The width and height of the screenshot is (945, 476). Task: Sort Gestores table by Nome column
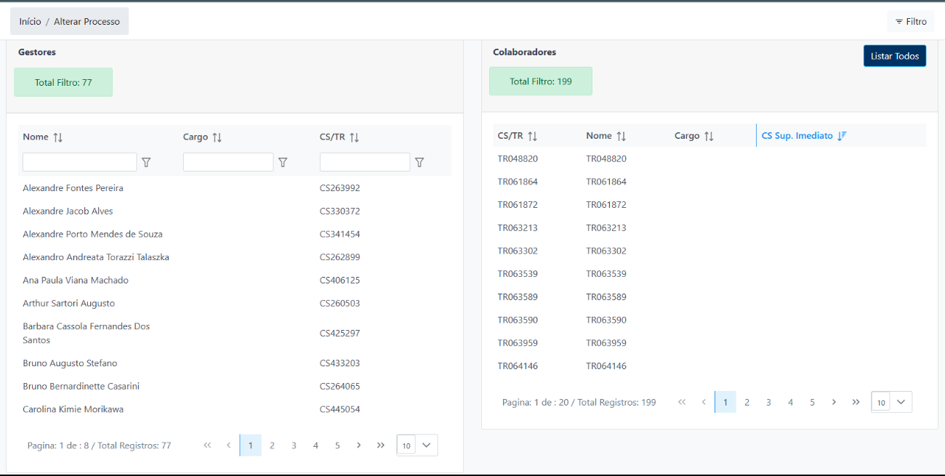point(58,137)
